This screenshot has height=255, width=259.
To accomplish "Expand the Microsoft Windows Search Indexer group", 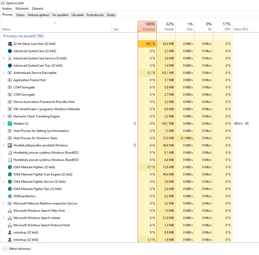I will [x=3, y=218].
